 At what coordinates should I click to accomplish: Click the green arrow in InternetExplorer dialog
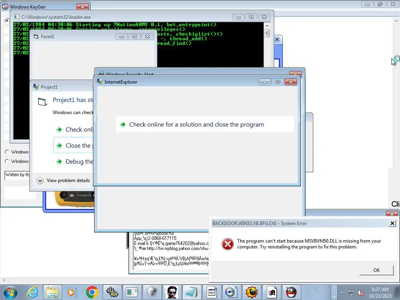[x=123, y=125]
